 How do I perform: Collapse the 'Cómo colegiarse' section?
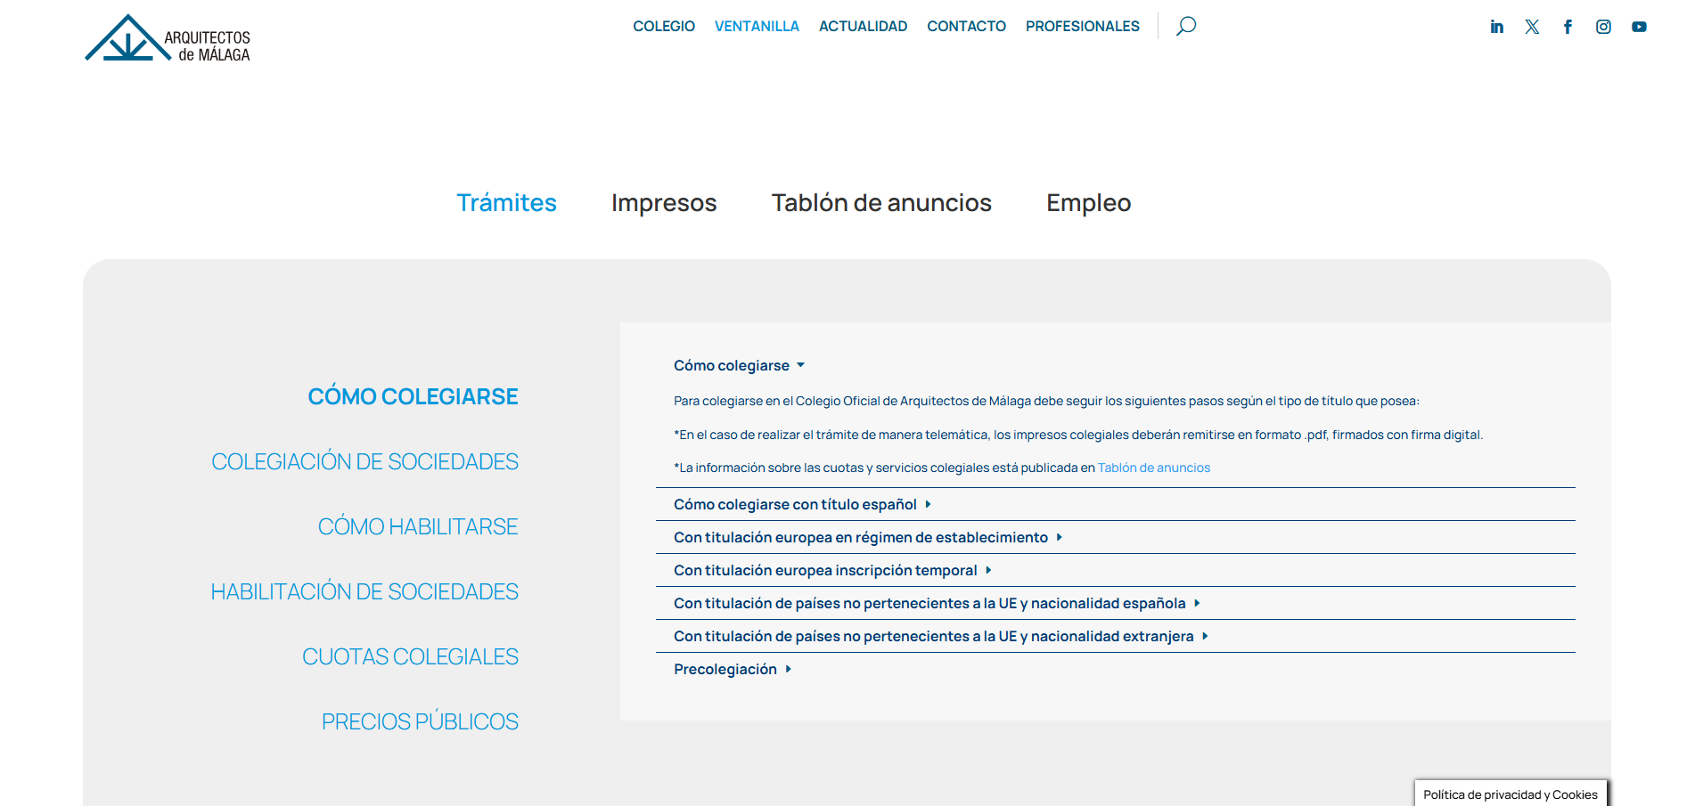click(x=739, y=365)
